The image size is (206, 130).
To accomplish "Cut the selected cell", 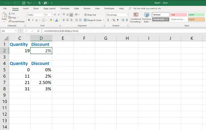I will pyautogui.click(x=12, y=14).
